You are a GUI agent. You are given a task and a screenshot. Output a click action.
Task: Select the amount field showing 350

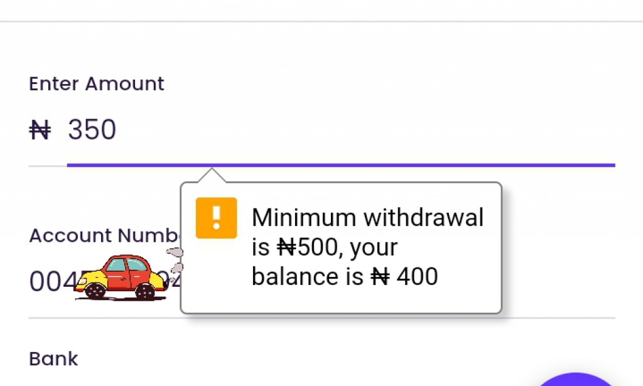(92, 129)
